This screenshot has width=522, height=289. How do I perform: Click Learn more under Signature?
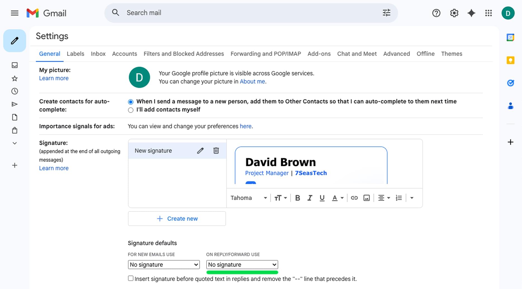tap(54, 168)
